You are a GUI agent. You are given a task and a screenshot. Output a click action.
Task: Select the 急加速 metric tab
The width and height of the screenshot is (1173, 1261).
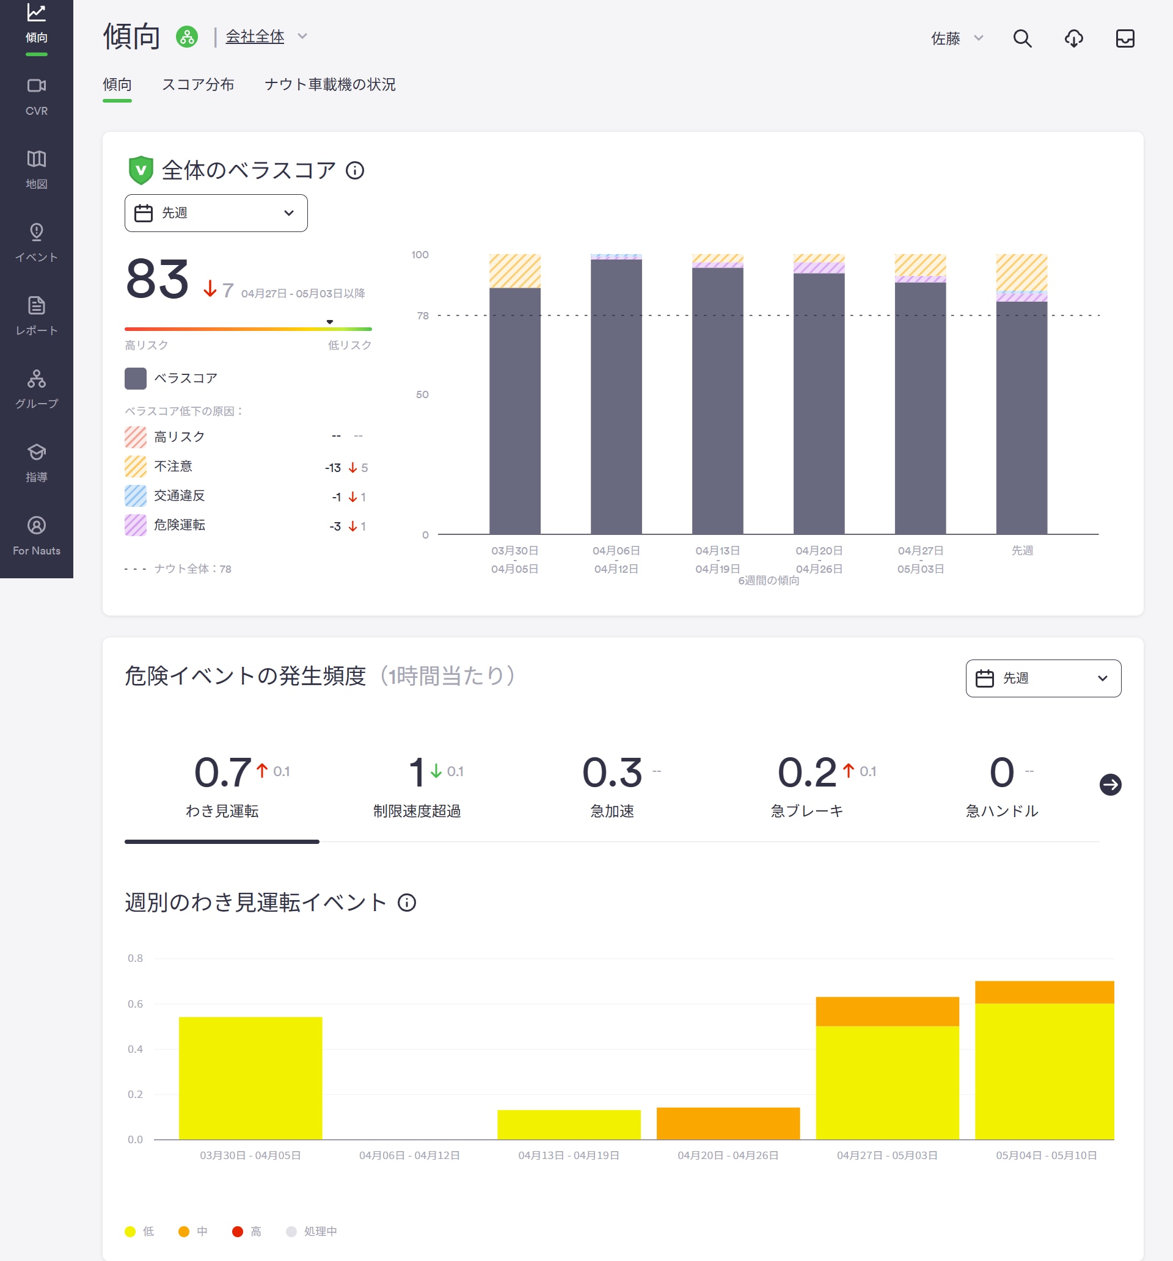612,787
